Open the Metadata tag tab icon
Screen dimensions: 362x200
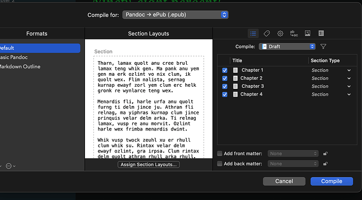(x=267, y=33)
